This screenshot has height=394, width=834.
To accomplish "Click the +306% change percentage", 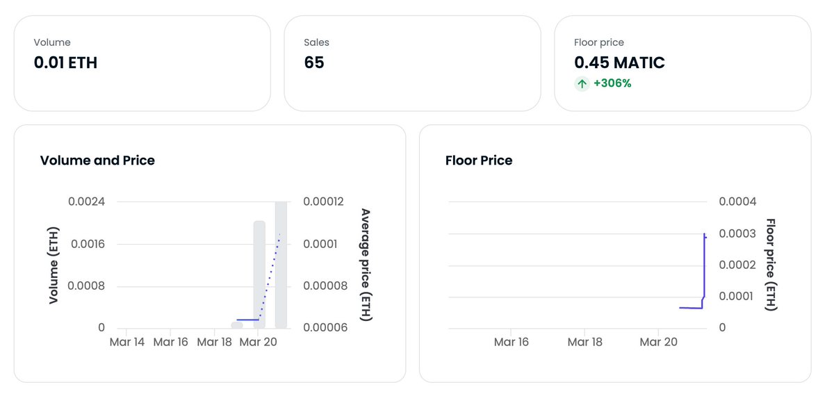I will pyautogui.click(x=612, y=83).
